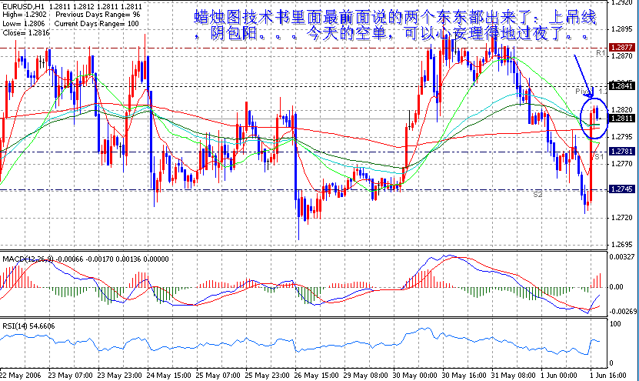The height and width of the screenshot is (381, 639).
Task: Click the 1.2870 price axis value
Action: pos(622,56)
